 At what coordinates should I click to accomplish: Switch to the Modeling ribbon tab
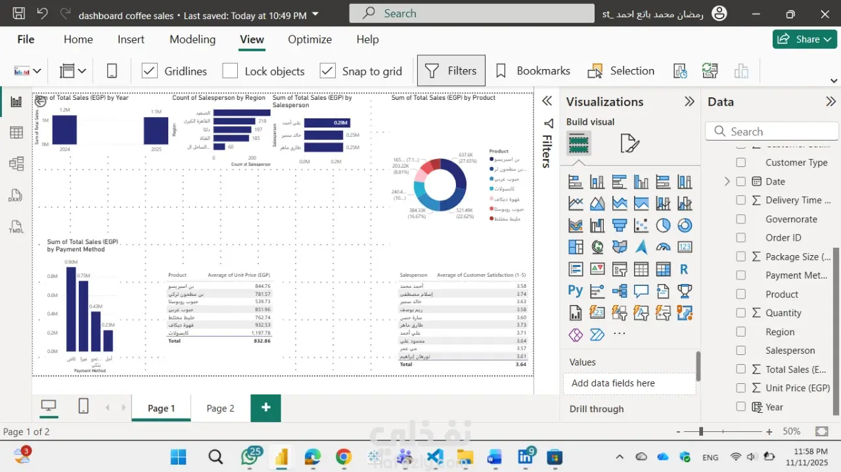coord(193,39)
